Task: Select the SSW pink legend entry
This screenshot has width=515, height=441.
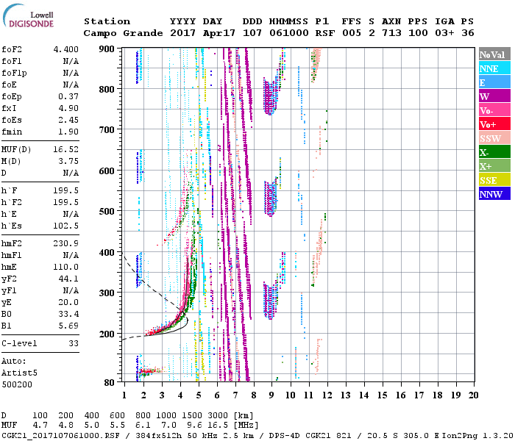Action: coord(494,138)
